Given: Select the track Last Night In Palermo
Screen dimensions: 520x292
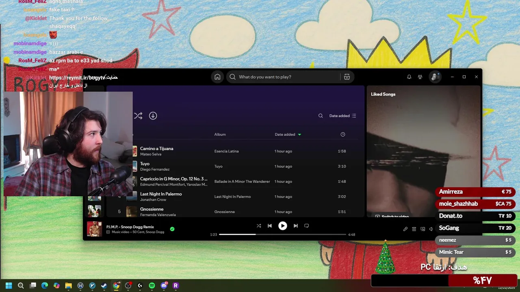Looking at the screenshot, I should tap(161, 194).
